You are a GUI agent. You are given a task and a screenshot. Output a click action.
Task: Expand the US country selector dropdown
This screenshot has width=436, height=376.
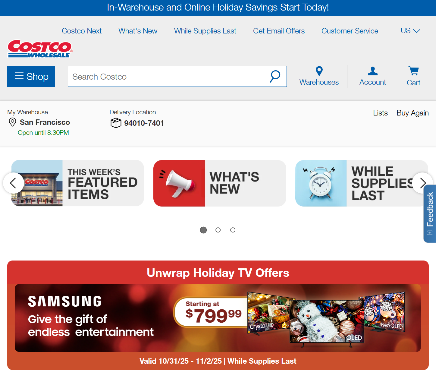(410, 31)
